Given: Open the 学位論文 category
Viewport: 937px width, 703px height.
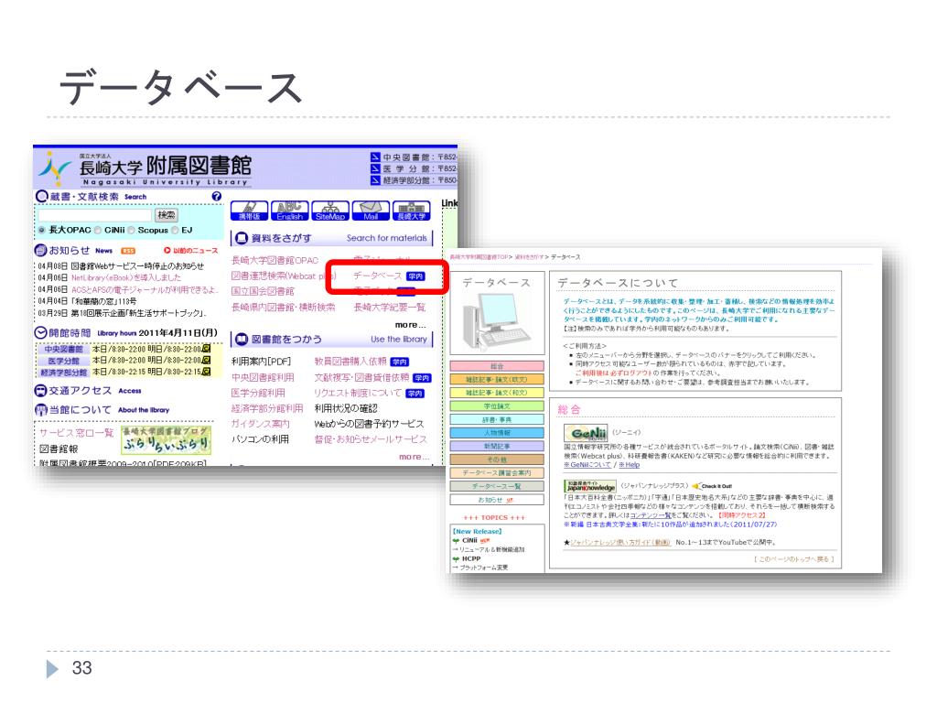Looking at the screenshot, I should point(497,406).
